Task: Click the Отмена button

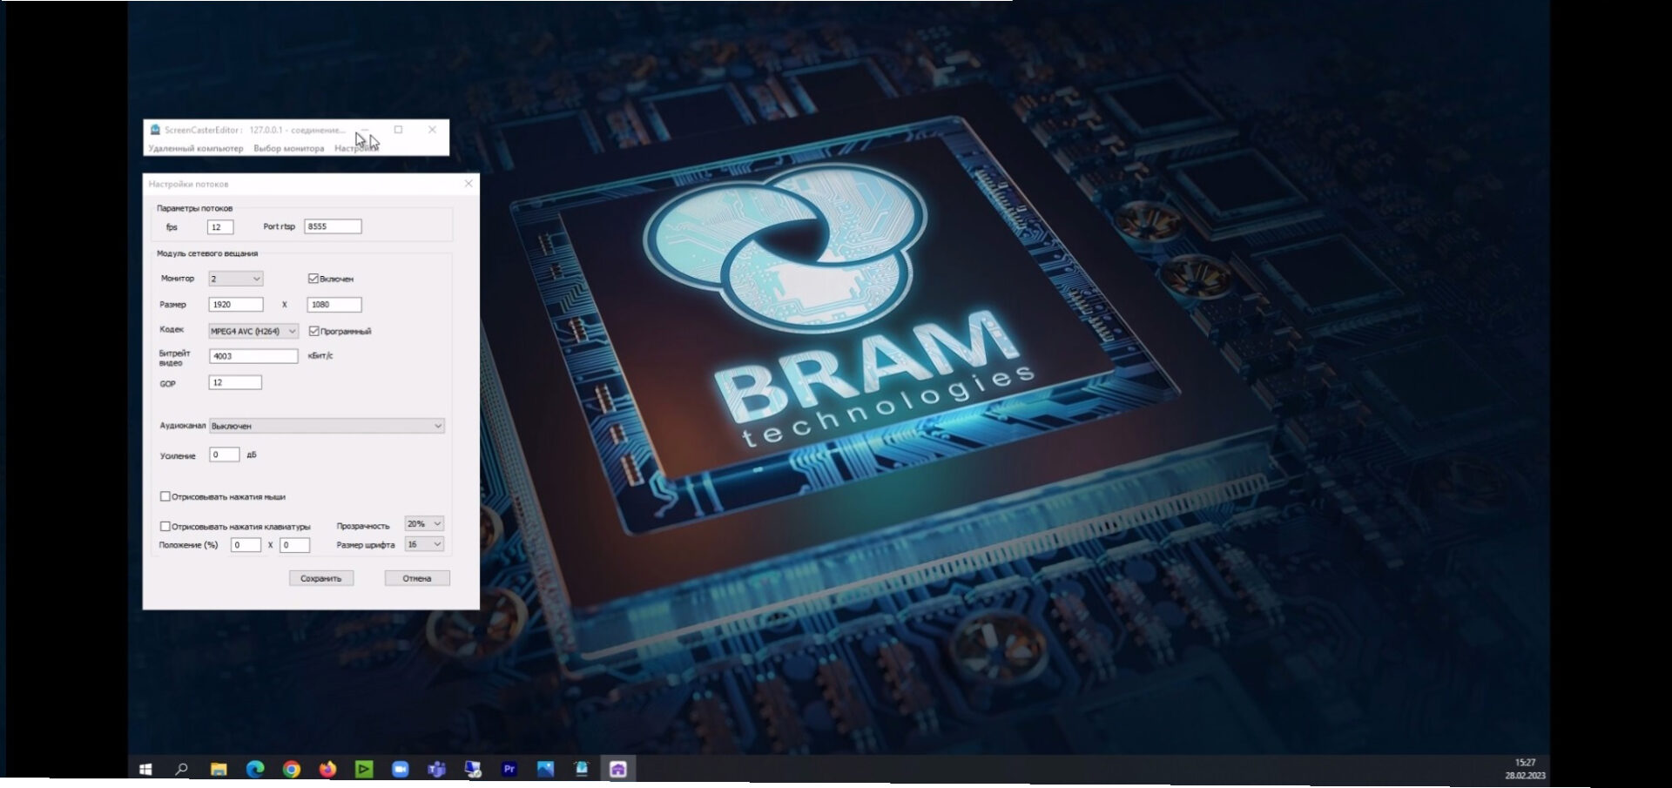Action: [417, 578]
